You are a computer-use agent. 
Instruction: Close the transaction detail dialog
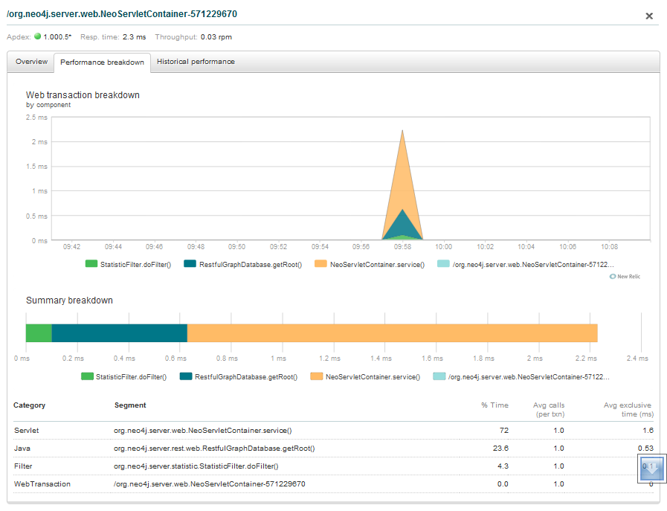click(x=648, y=16)
